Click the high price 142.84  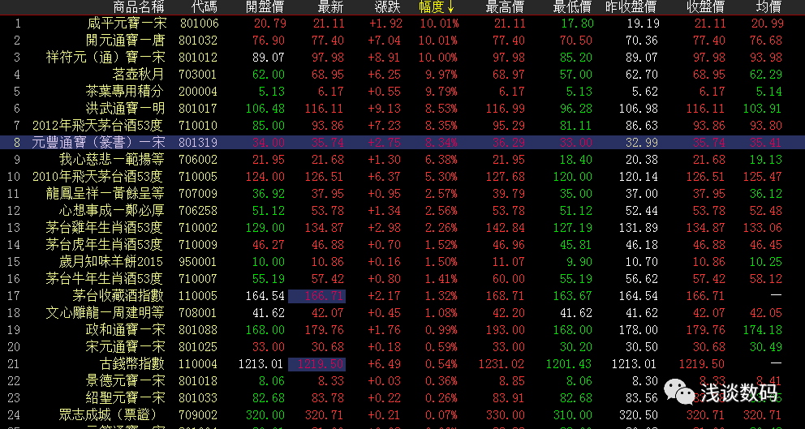pos(505,227)
